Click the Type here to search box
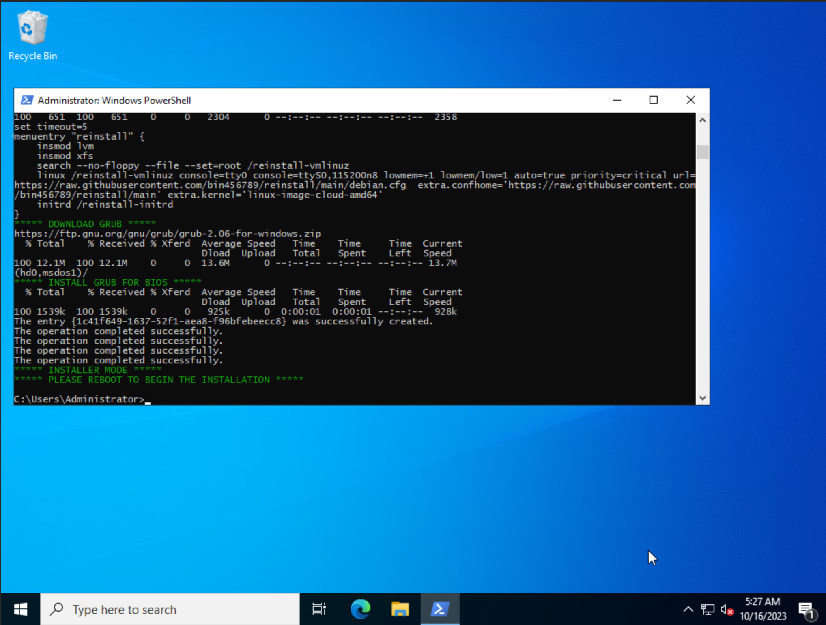Viewport: 826px width, 625px height. click(x=170, y=609)
